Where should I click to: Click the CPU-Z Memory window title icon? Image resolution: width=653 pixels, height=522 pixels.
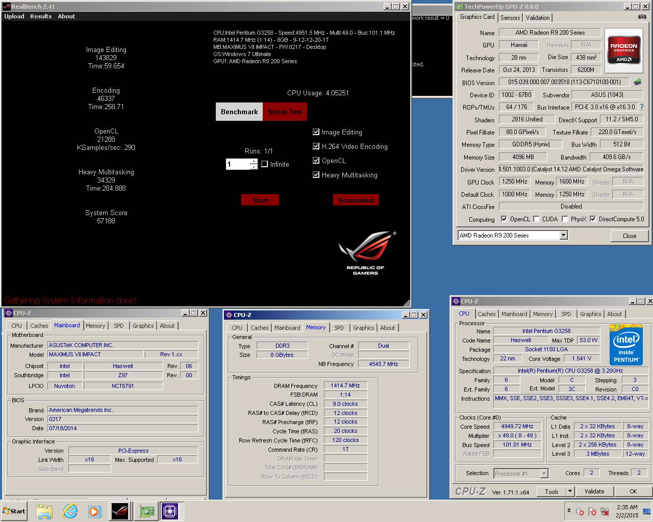229,315
